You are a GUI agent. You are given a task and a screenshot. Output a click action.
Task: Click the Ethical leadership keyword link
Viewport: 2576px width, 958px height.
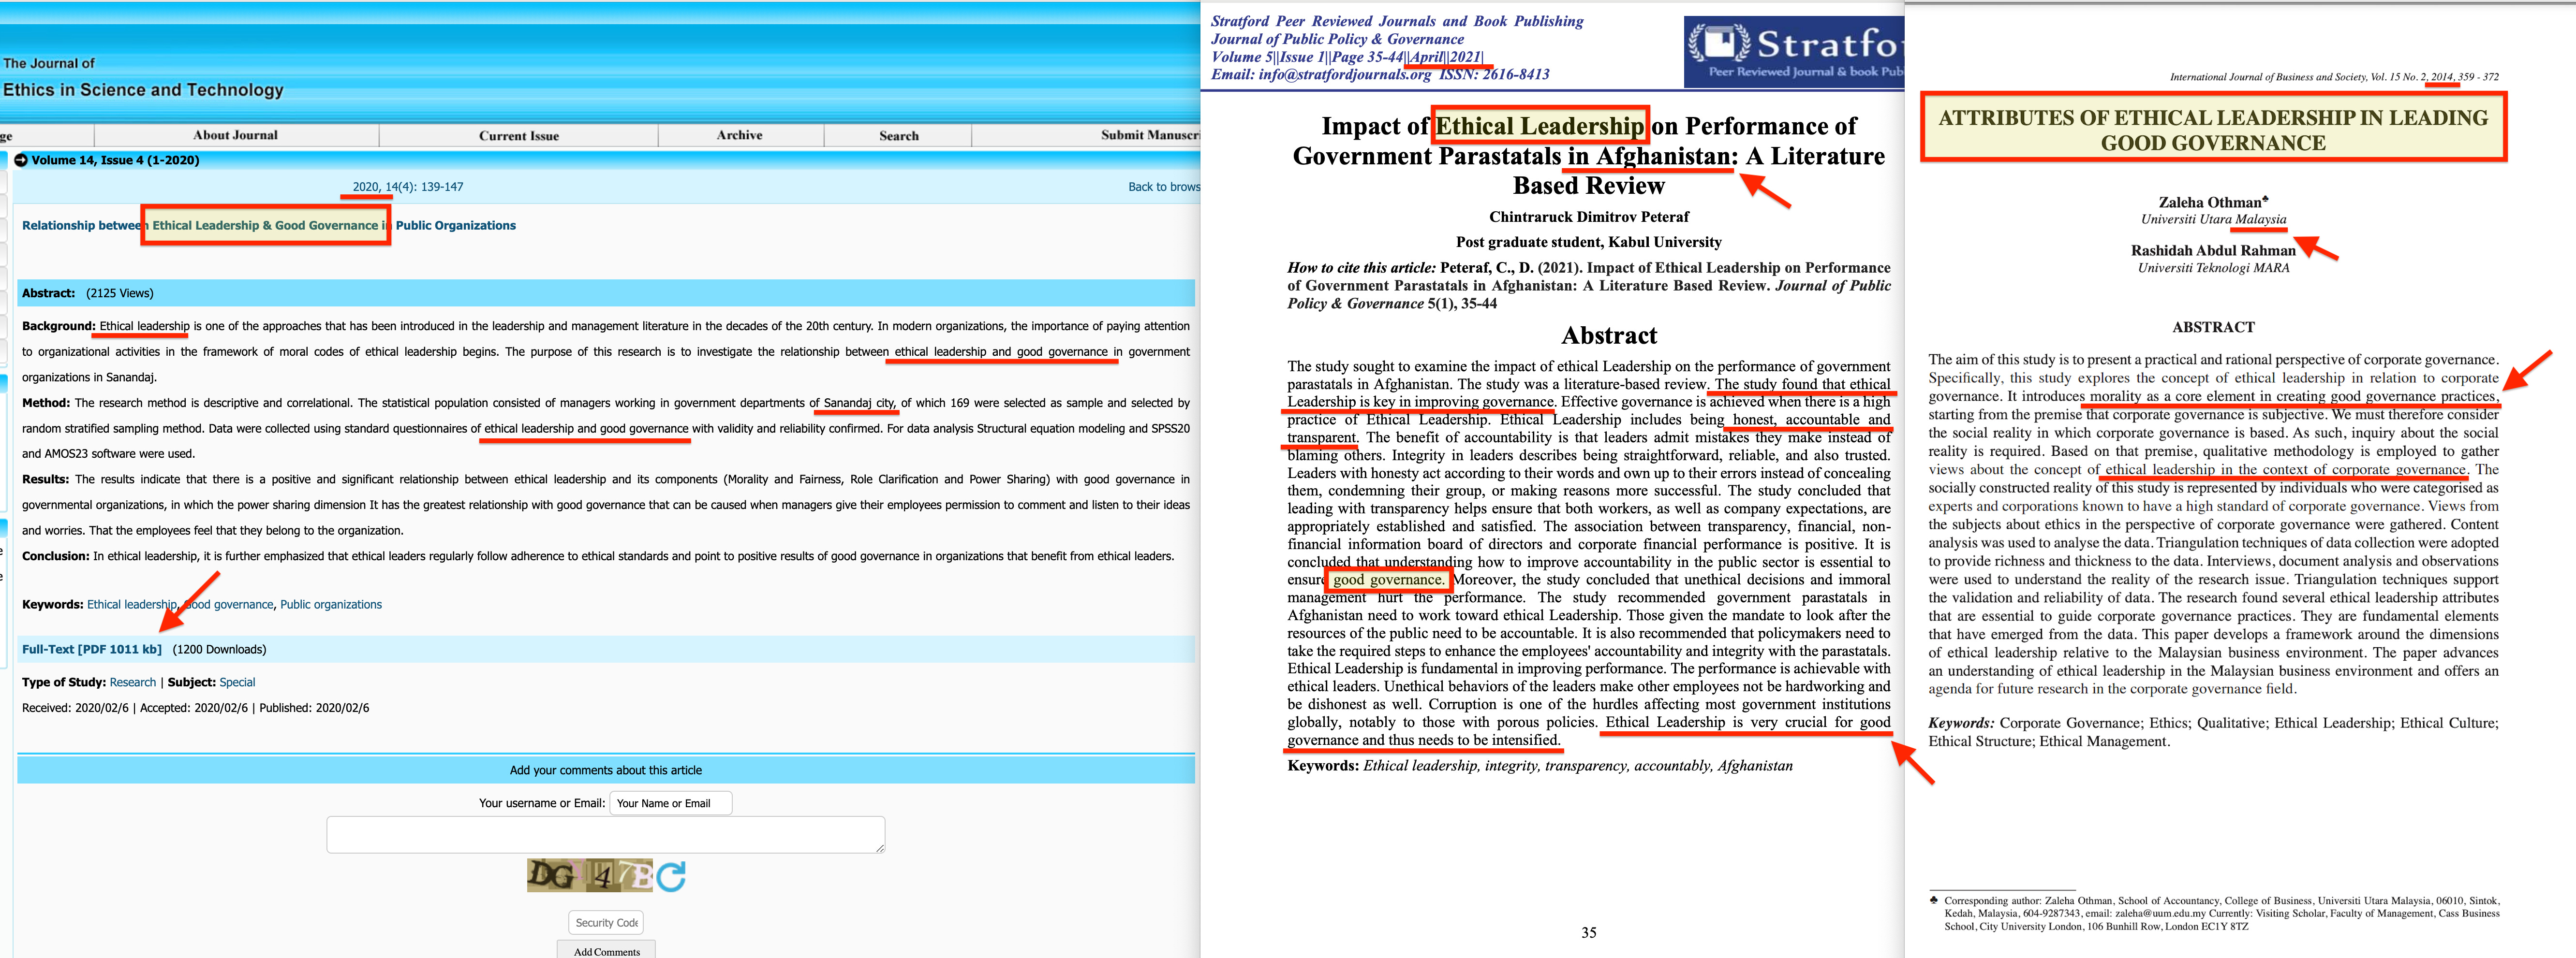132,604
